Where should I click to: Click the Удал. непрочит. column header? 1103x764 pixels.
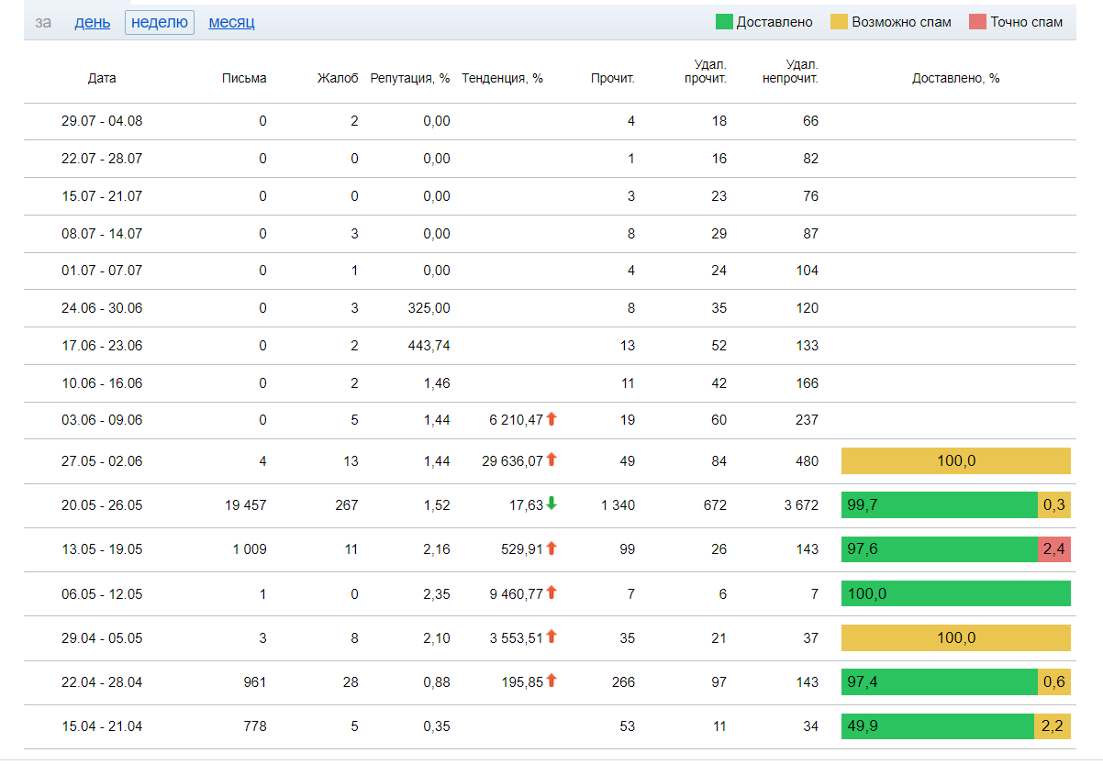(x=790, y=72)
